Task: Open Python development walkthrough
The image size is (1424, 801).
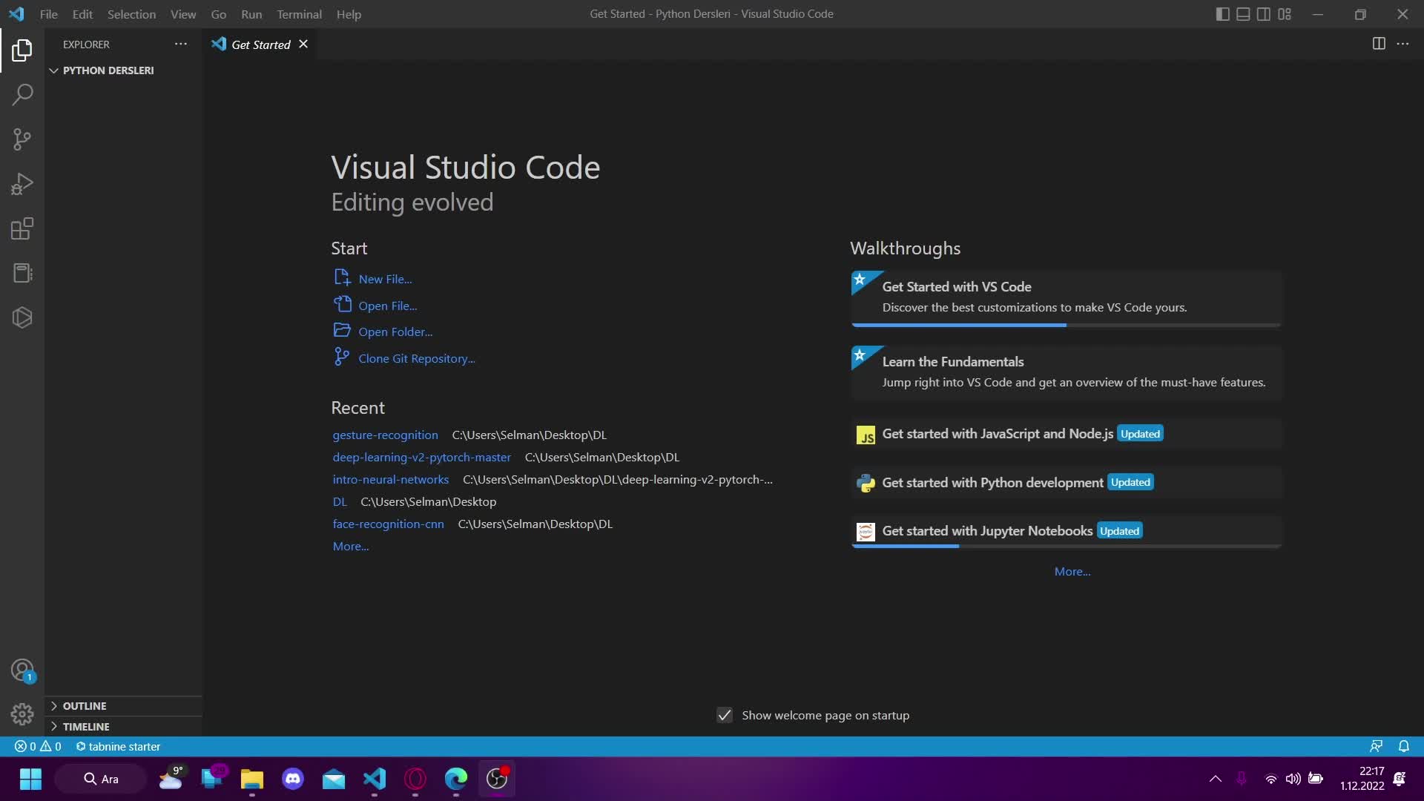Action: click(x=1067, y=483)
